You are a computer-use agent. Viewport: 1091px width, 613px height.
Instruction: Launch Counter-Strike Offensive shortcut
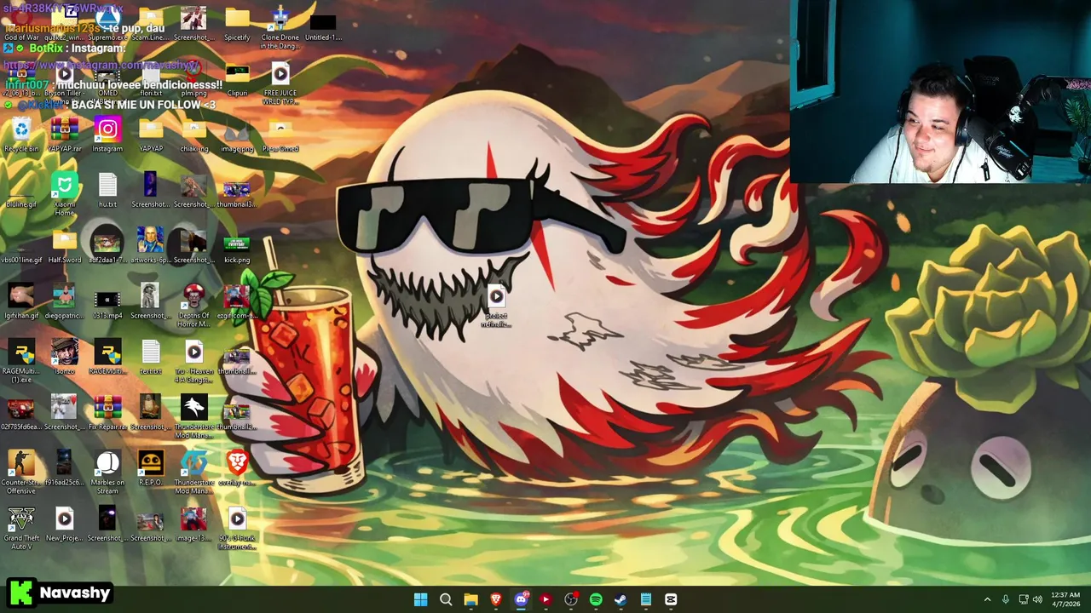tap(21, 473)
